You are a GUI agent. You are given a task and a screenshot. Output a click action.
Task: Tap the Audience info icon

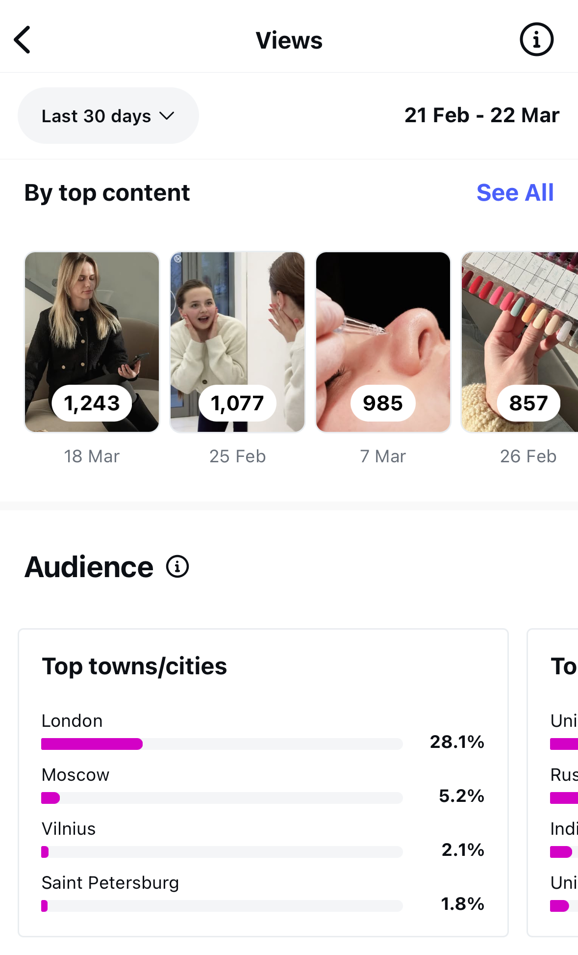(177, 567)
